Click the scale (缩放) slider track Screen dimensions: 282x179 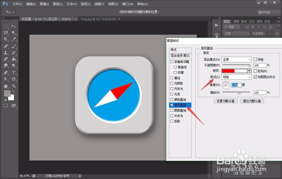(x=236, y=92)
